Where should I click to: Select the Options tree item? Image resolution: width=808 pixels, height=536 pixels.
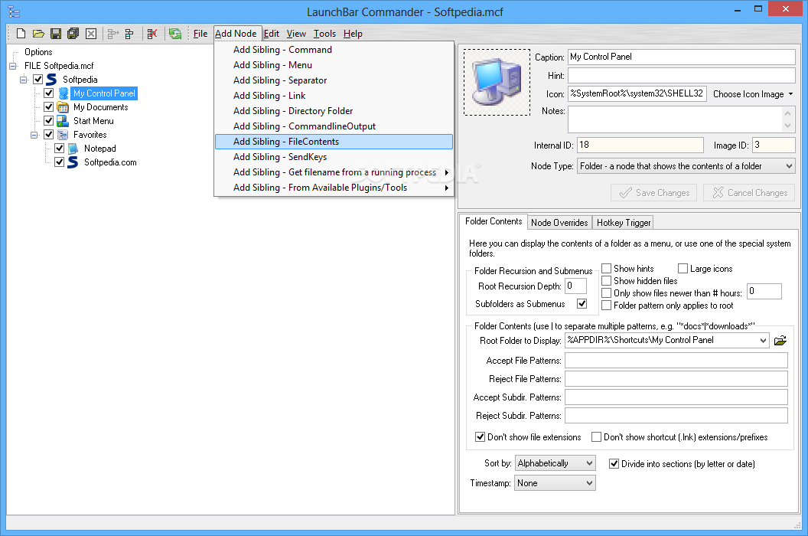tap(38, 52)
